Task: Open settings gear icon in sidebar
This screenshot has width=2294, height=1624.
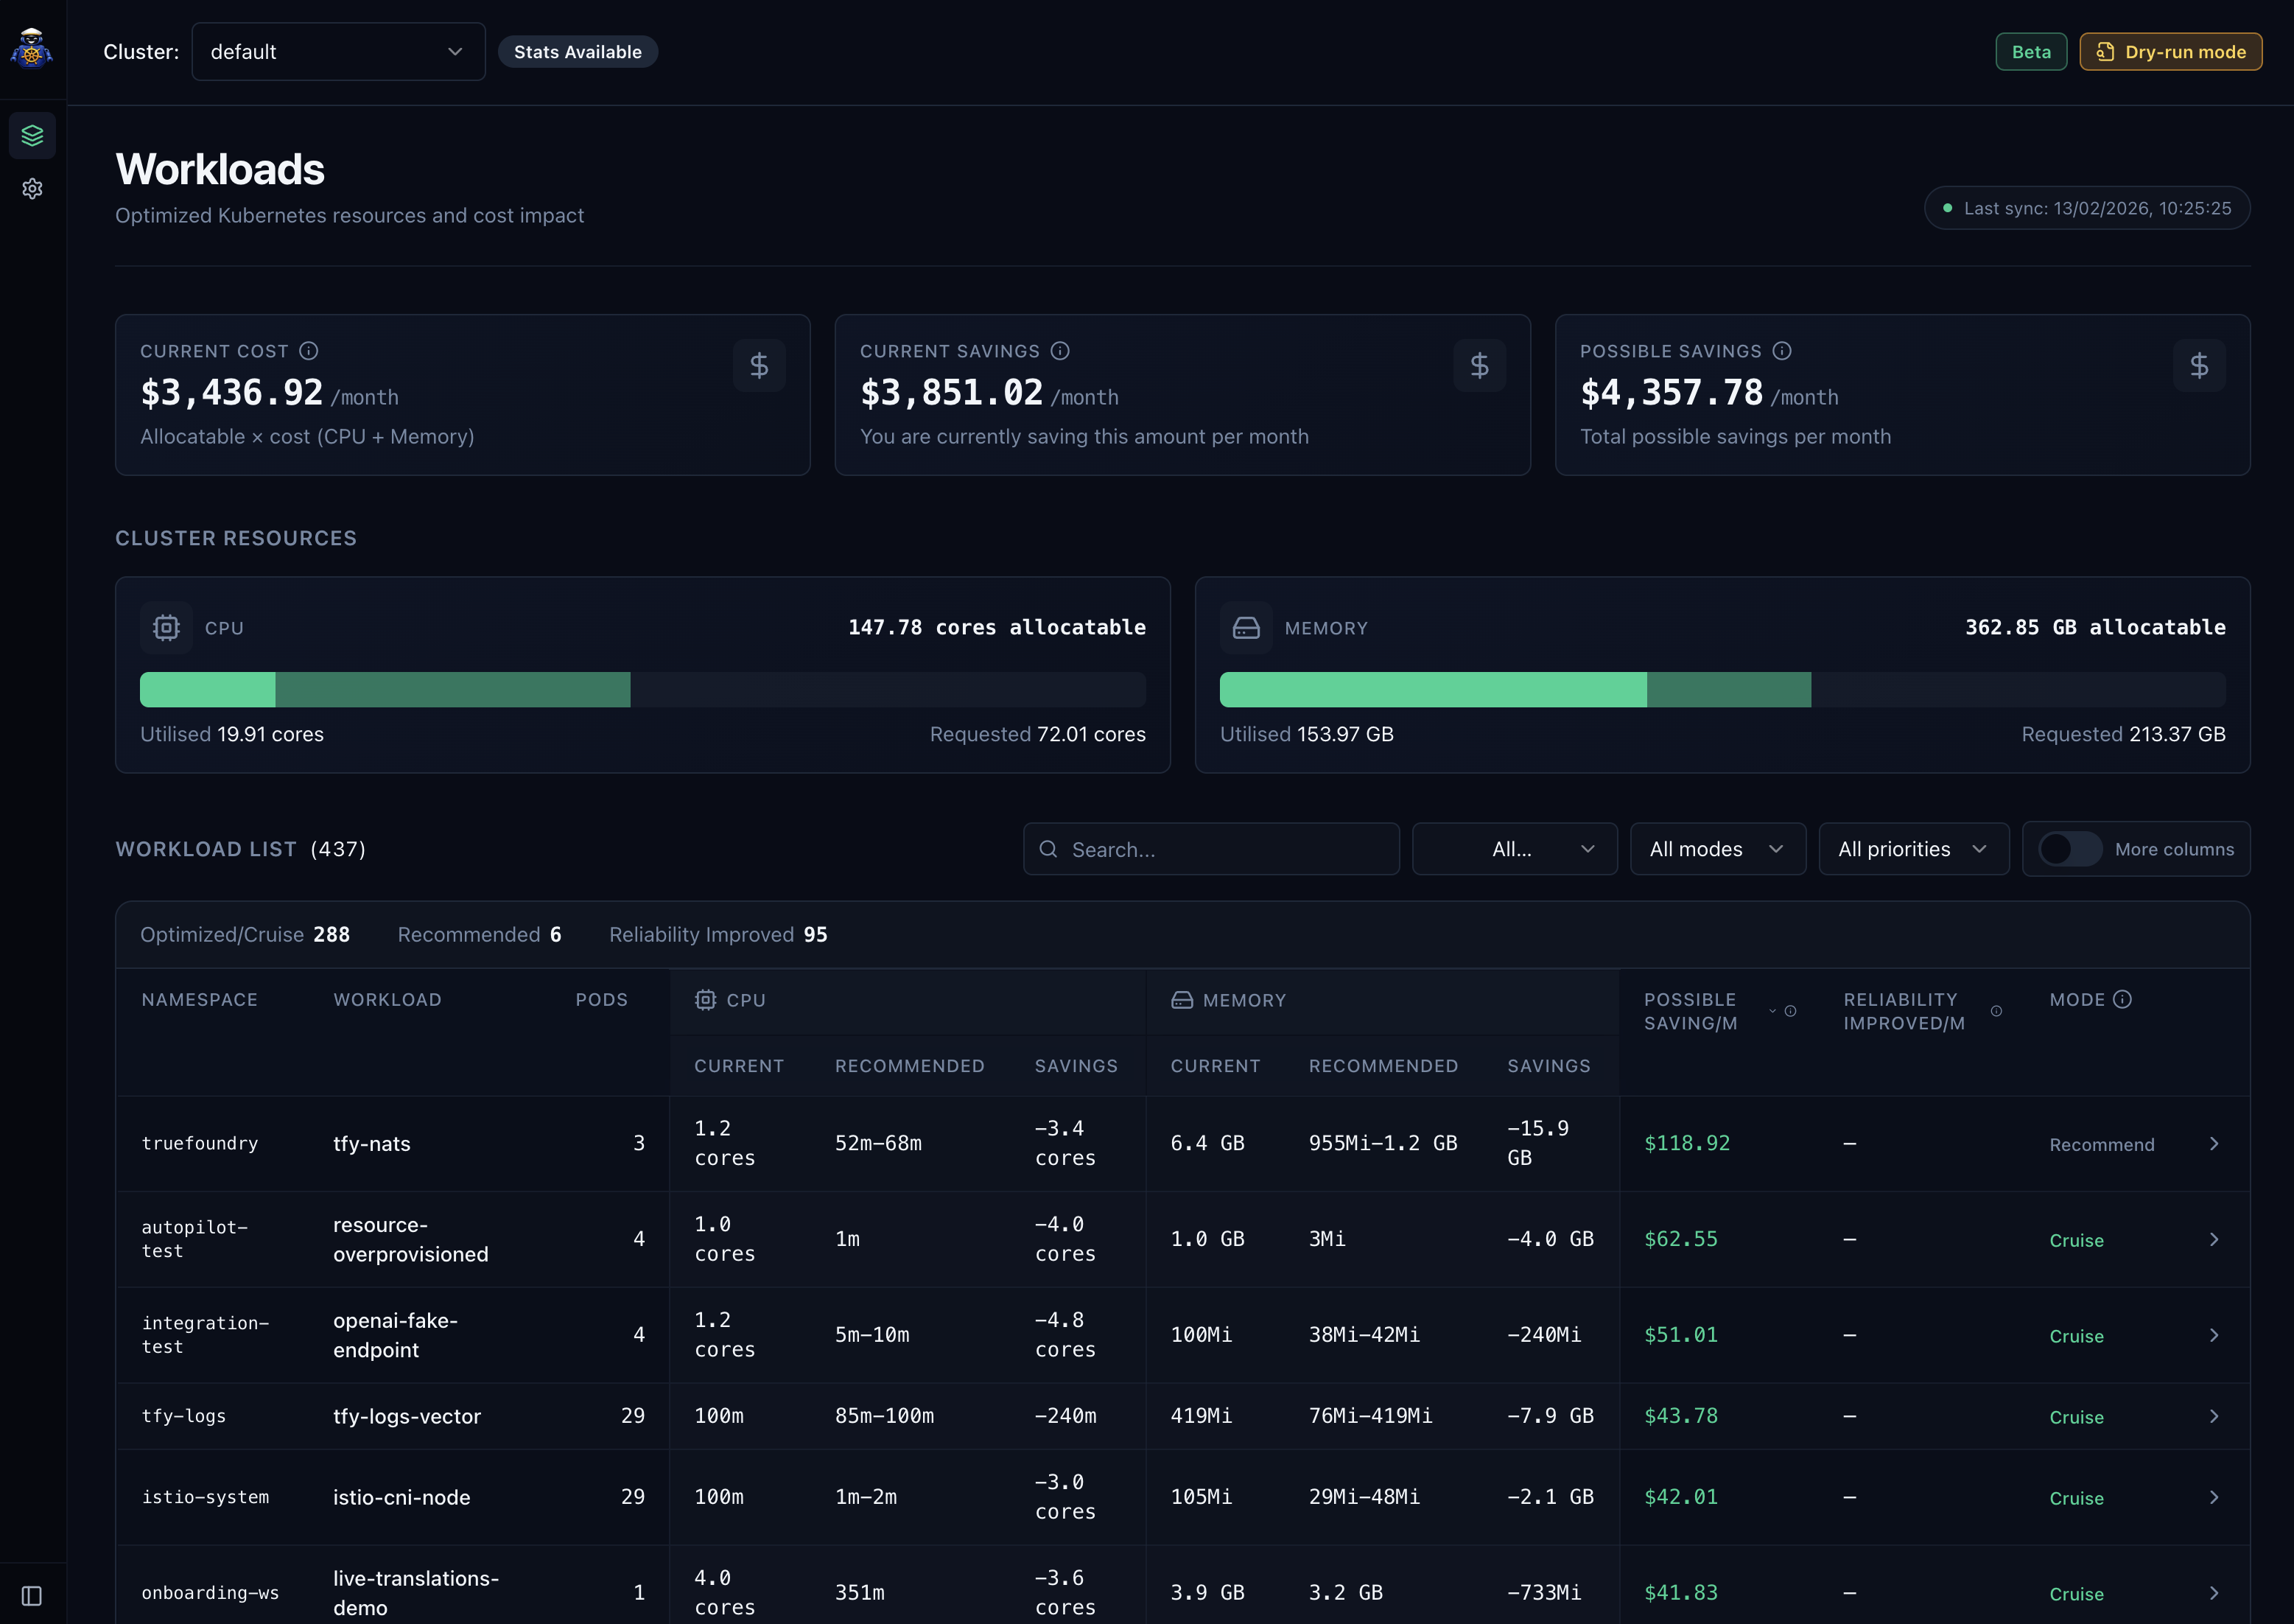Action: point(32,189)
